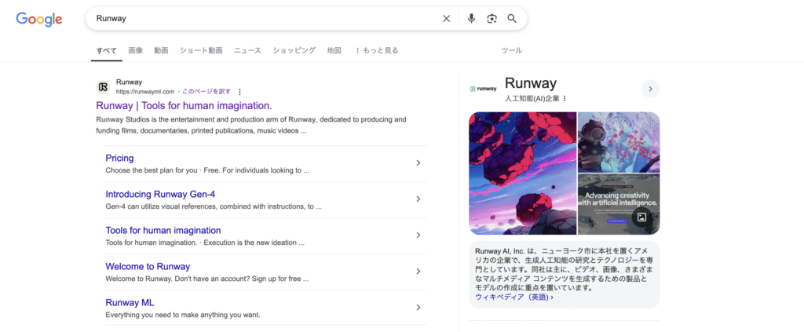Open the Tools for human imagination sitelink

click(x=163, y=231)
